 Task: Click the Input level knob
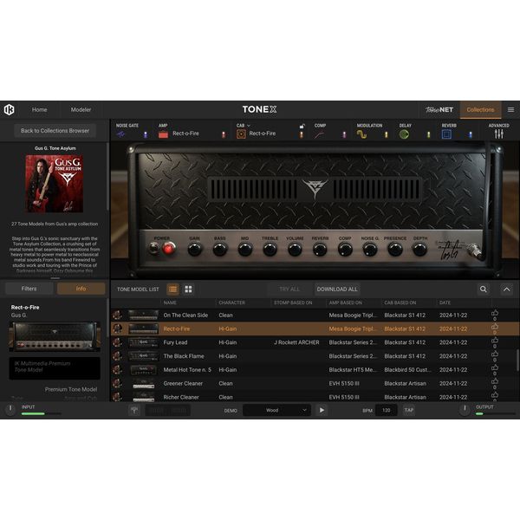pos(10,410)
